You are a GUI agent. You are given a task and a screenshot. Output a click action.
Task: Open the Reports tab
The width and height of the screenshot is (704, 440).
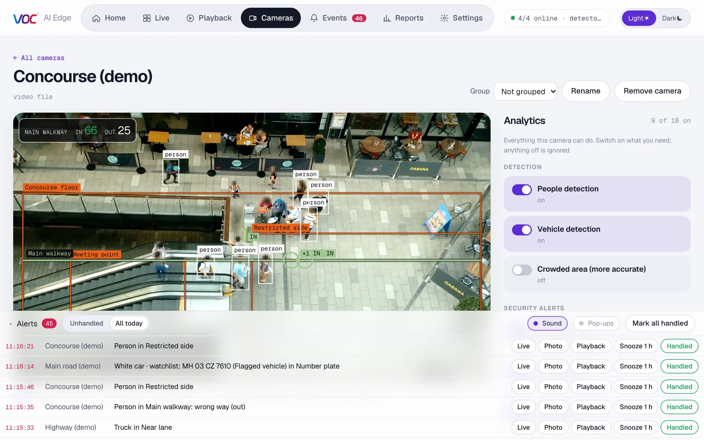403,18
